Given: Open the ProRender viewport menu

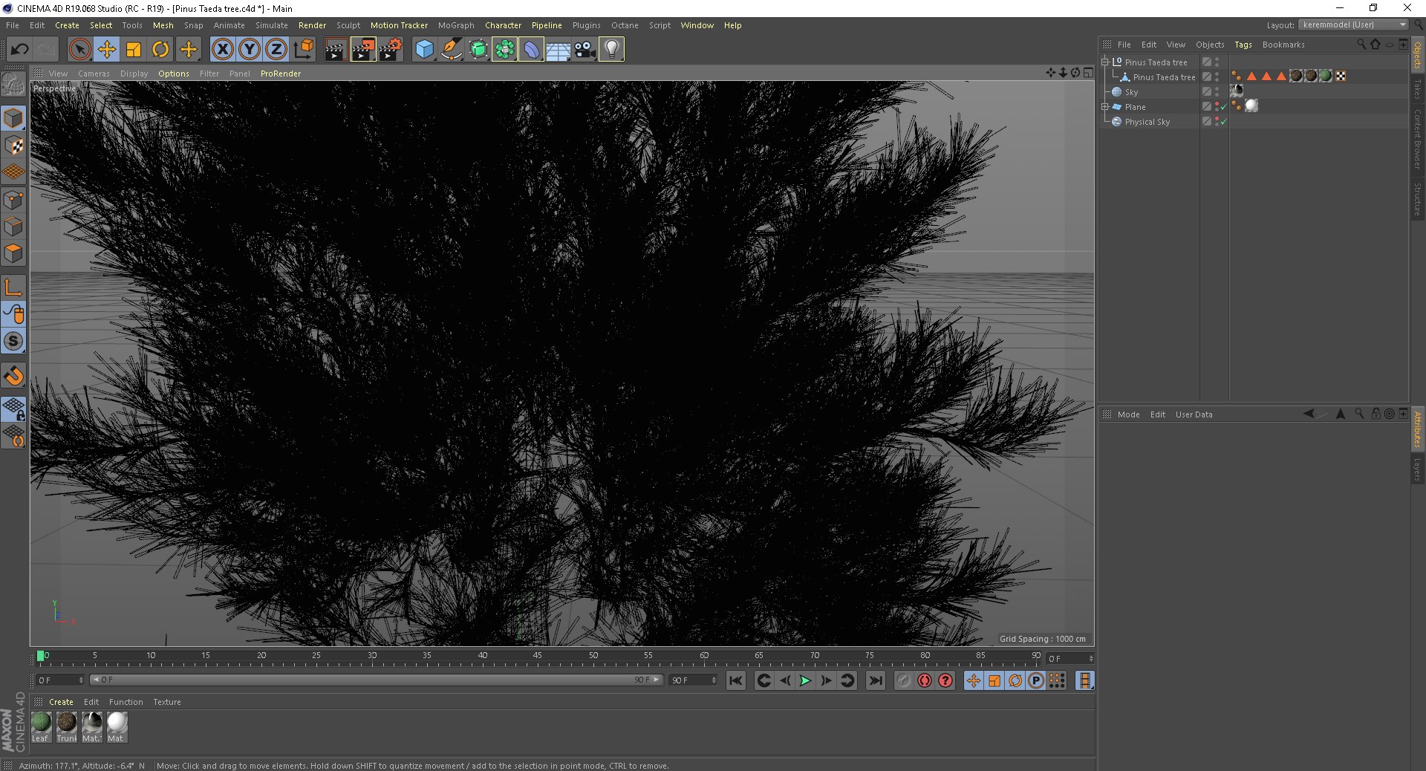Looking at the screenshot, I should (x=281, y=74).
